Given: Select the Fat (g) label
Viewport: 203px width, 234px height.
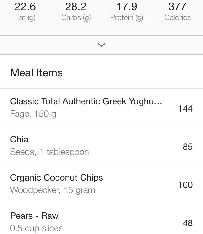Looking at the screenshot, I should point(25,17).
